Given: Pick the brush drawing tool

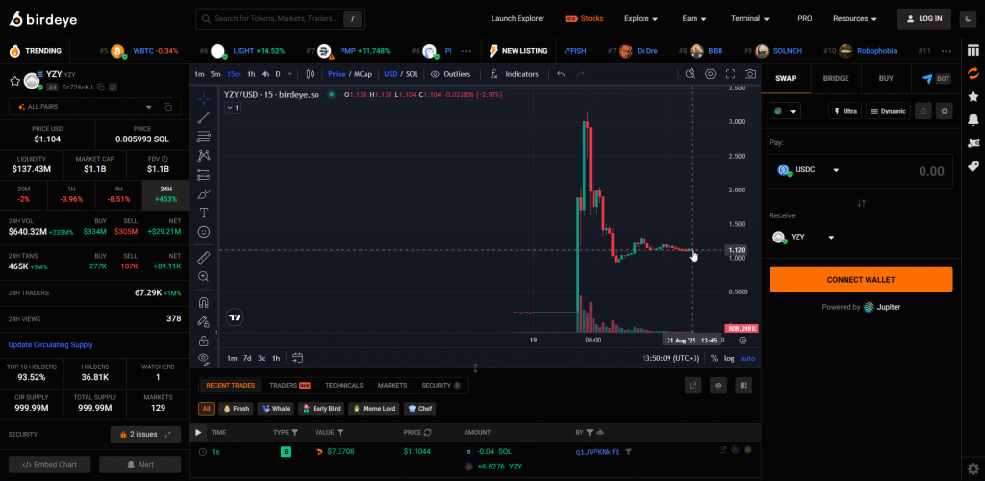Looking at the screenshot, I should 204,194.
